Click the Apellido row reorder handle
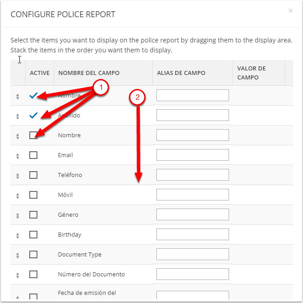Screen dimensions: 303x303 [x=18, y=117]
